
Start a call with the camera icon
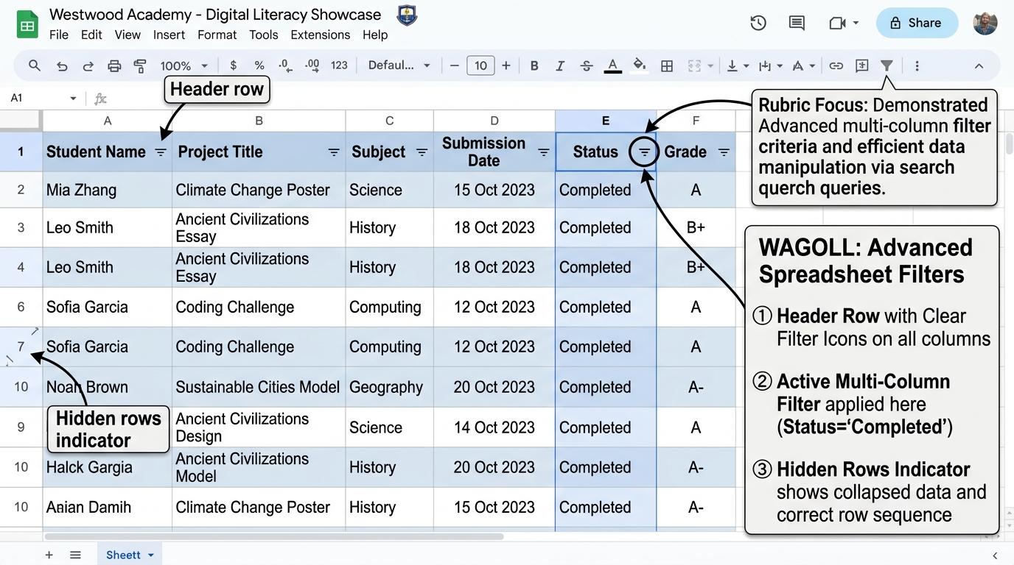click(837, 23)
